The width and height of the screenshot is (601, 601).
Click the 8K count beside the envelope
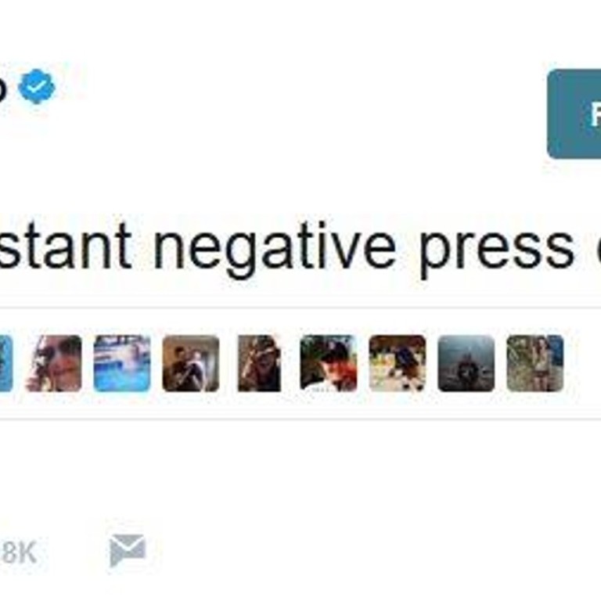[19, 552]
